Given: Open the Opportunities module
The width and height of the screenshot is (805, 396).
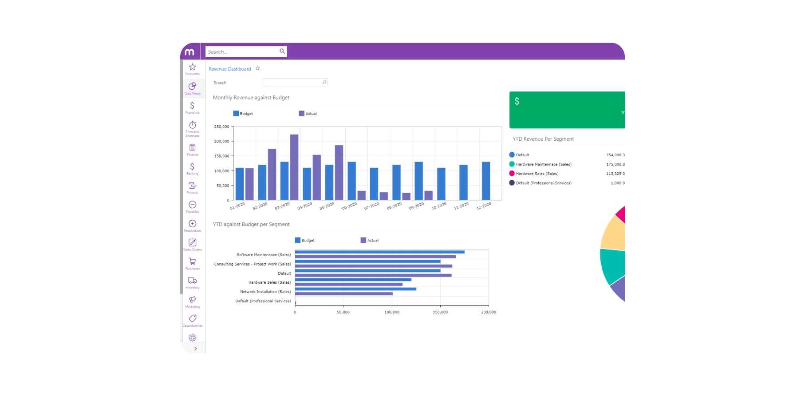Looking at the screenshot, I should (x=193, y=321).
